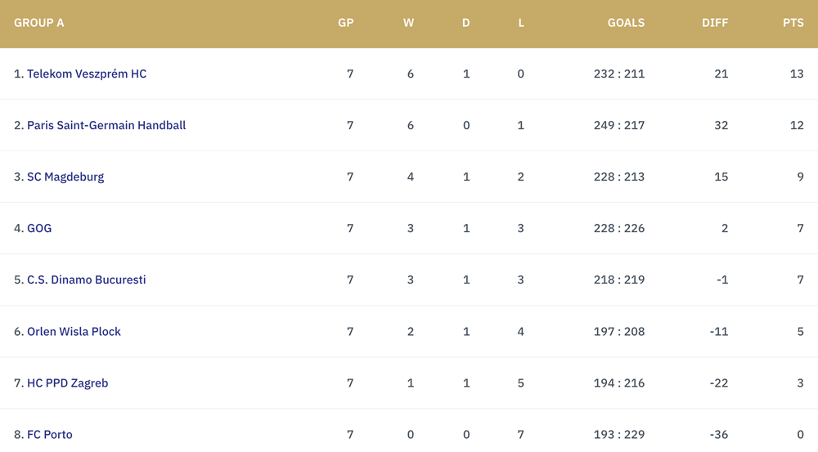The image size is (818, 452).
Task: Click the W wins column header
Action: click(x=408, y=23)
